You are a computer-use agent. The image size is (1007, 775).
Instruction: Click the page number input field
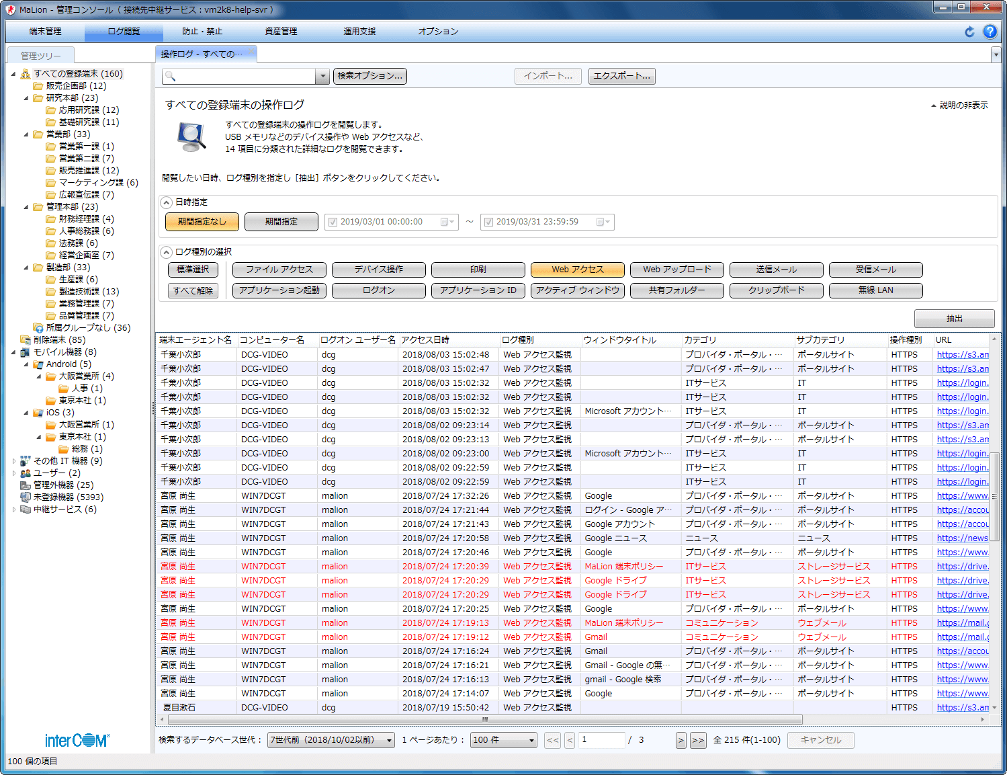601,740
